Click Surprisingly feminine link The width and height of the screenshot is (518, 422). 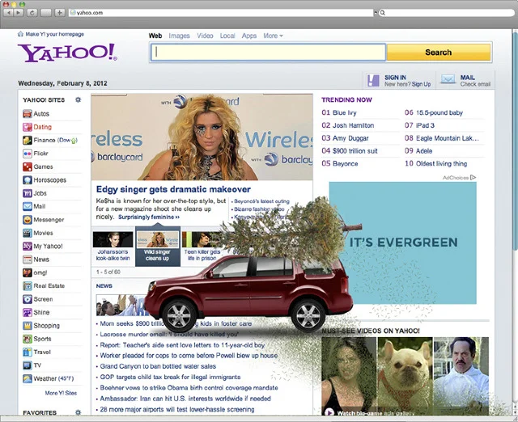click(149, 217)
